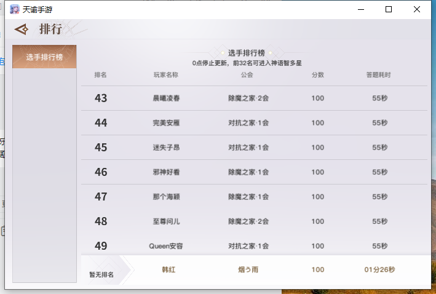Select rank number 46

coord(101,172)
